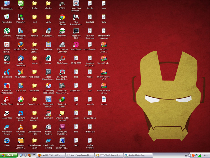
Task: Launch the LINE shortcut
Action: coord(21,5)
